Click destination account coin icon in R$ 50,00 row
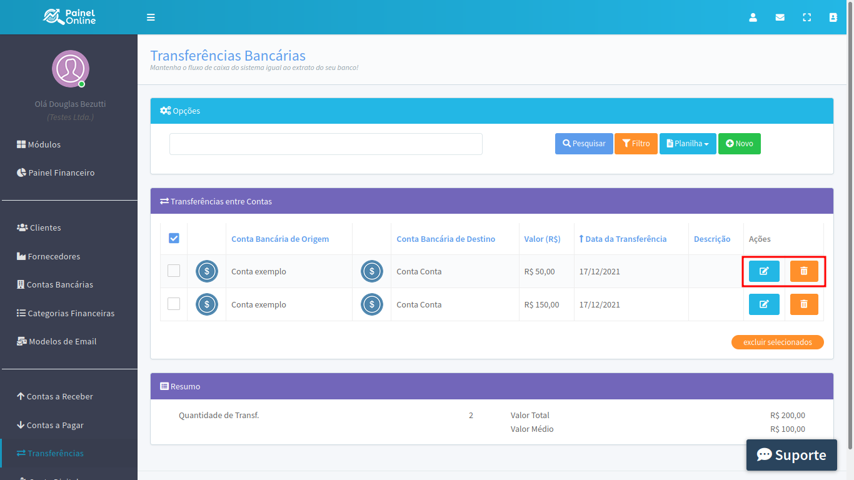The width and height of the screenshot is (854, 480). point(372,271)
